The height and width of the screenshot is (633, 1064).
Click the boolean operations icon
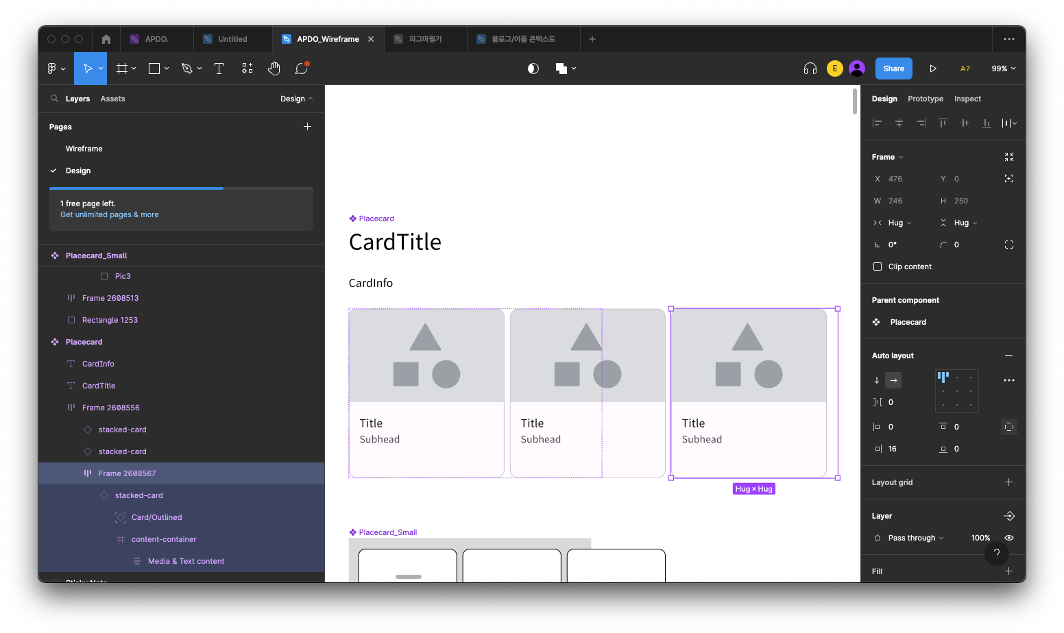(561, 69)
